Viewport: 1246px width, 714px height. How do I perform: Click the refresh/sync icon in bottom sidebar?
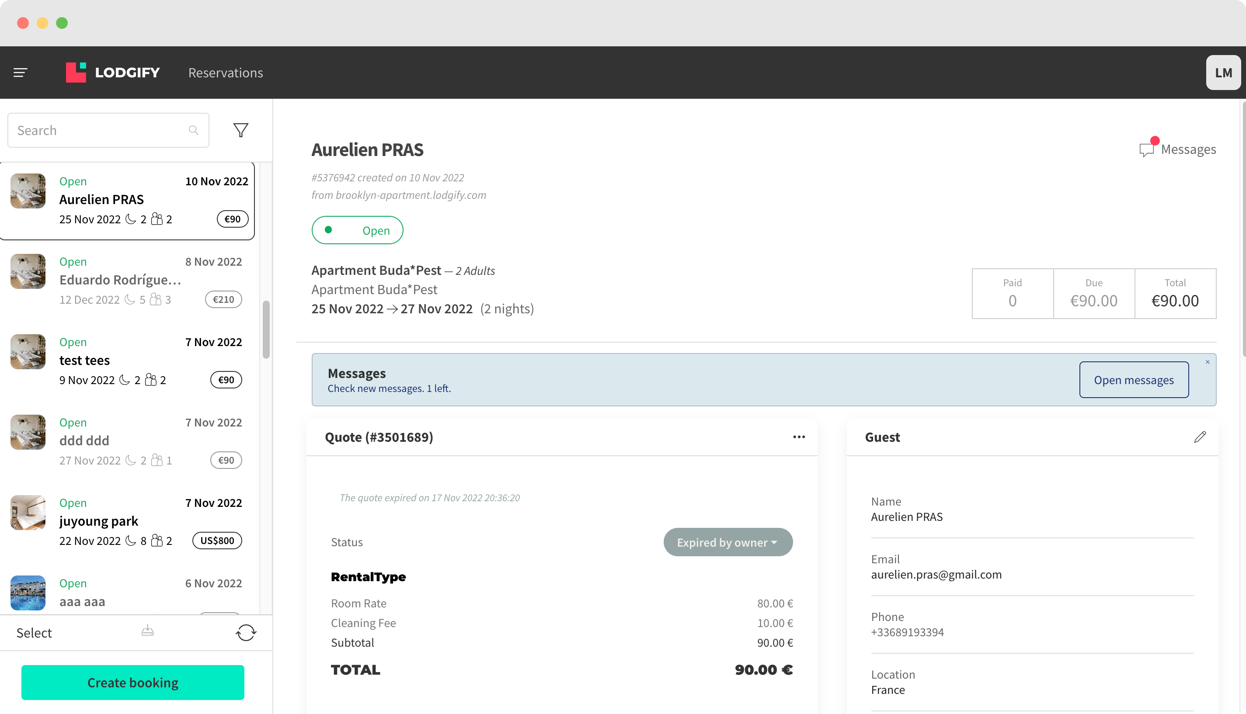[x=246, y=633]
